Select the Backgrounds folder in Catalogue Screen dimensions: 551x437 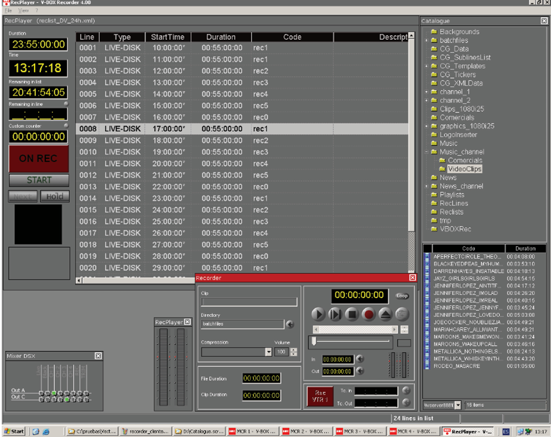tap(459, 32)
